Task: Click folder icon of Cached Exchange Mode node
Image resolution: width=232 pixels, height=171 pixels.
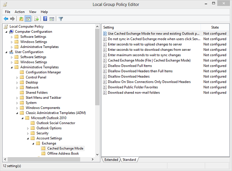Action: (43, 148)
